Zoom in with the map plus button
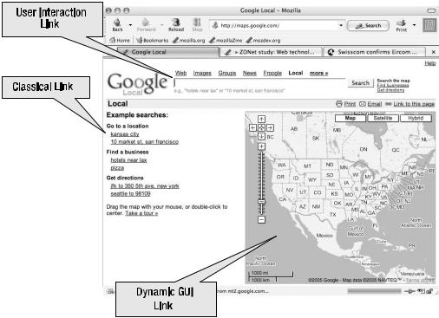This screenshot has width=439, height=318. pos(261,146)
